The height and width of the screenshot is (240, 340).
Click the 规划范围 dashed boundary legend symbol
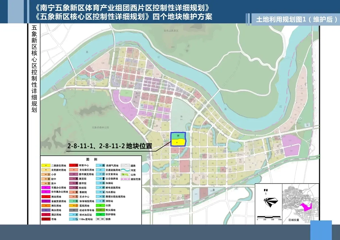125,179
